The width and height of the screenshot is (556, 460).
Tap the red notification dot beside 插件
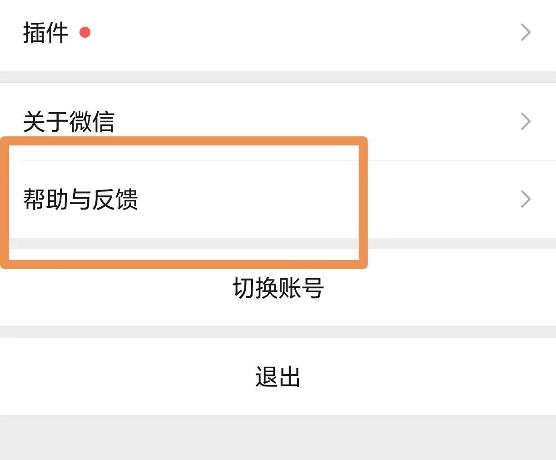pyautogui.click(x=85, y=32)
